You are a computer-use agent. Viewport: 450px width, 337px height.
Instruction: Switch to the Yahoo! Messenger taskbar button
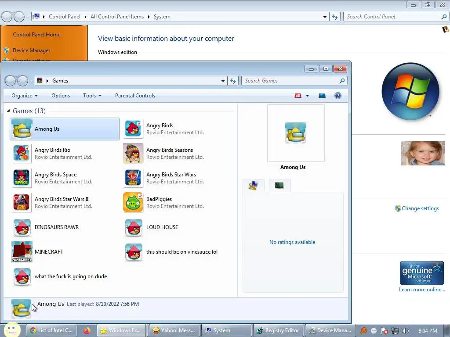(x=174, y=330)
